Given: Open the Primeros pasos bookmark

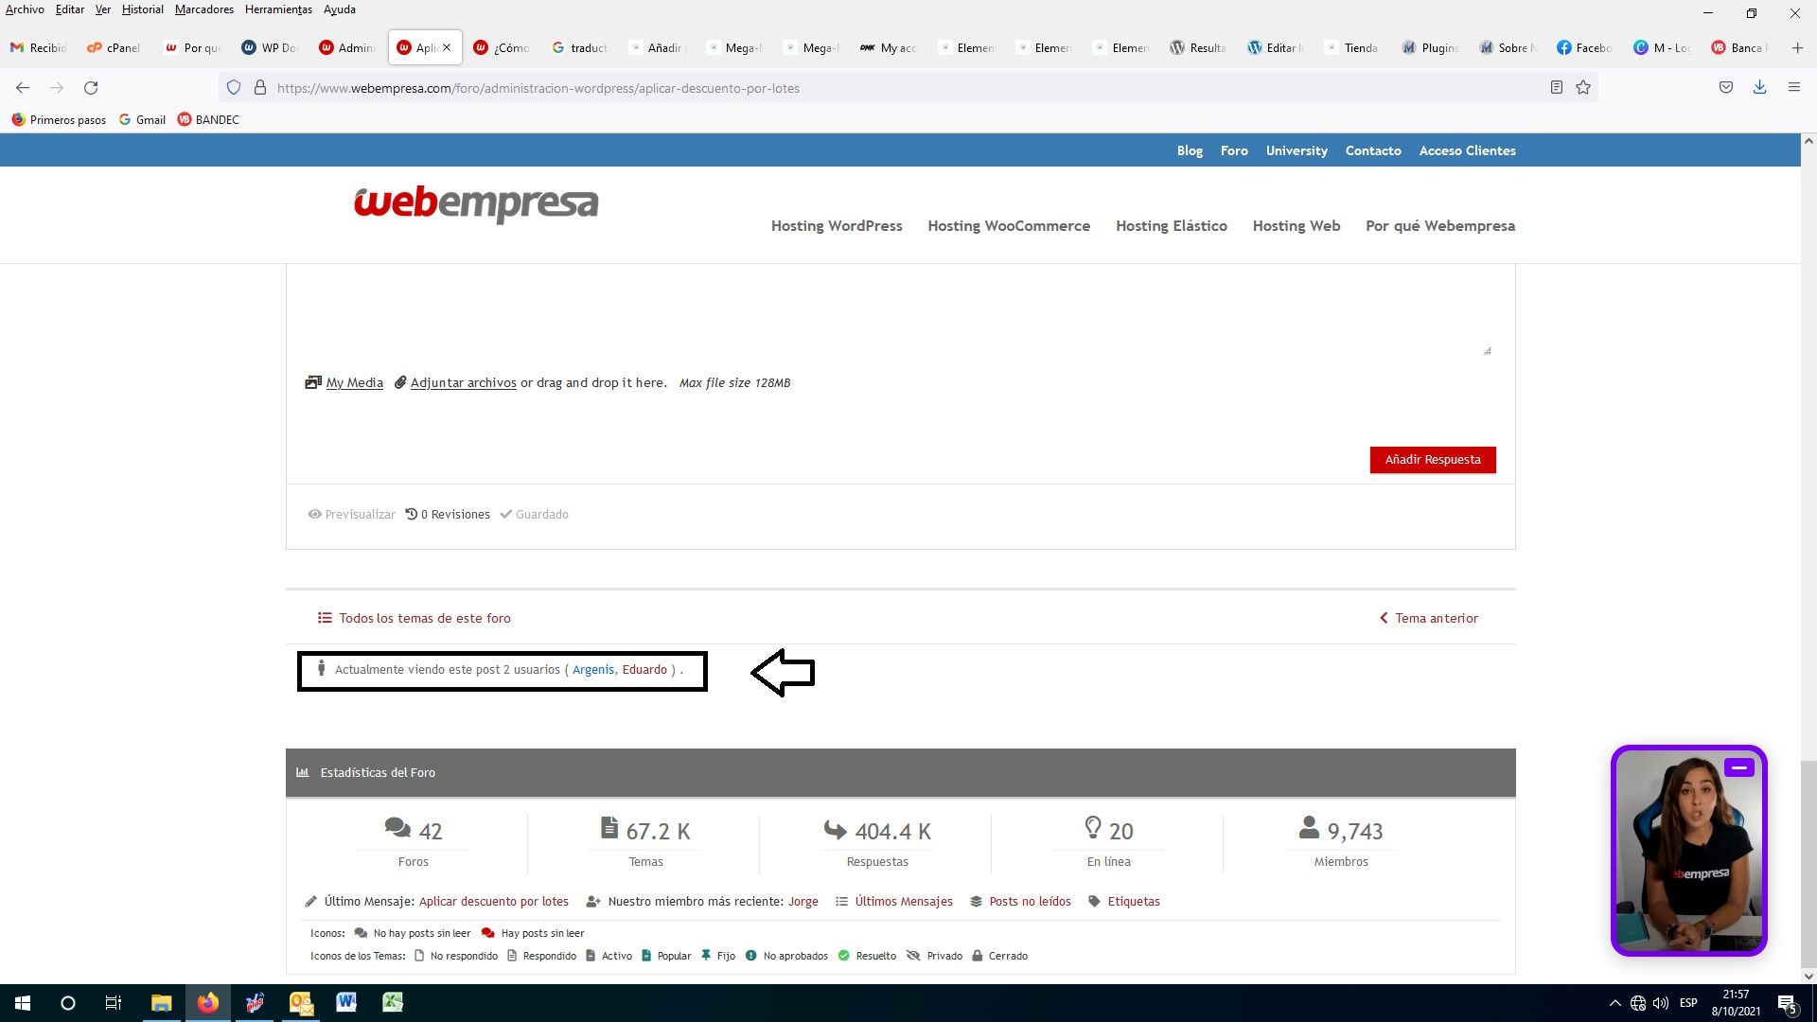Looking at the screenshot, I should (59, 119).
